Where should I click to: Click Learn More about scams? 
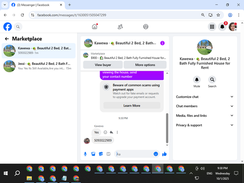click(132, 105)
